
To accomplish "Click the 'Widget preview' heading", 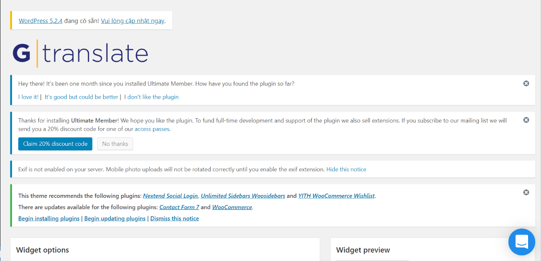I will (363, 250).
